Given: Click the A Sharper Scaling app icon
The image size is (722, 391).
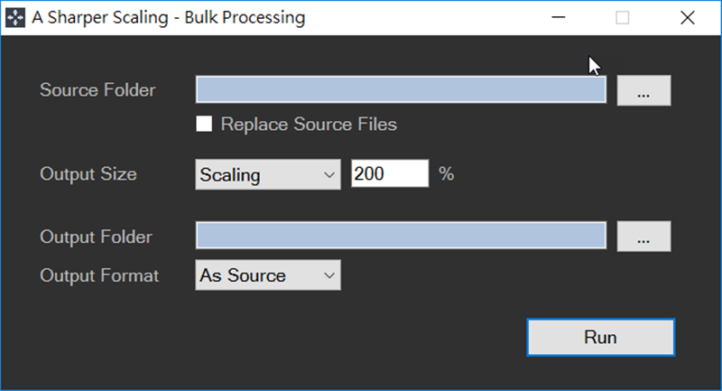Looking at the screenshot, I should pos(16,17).
